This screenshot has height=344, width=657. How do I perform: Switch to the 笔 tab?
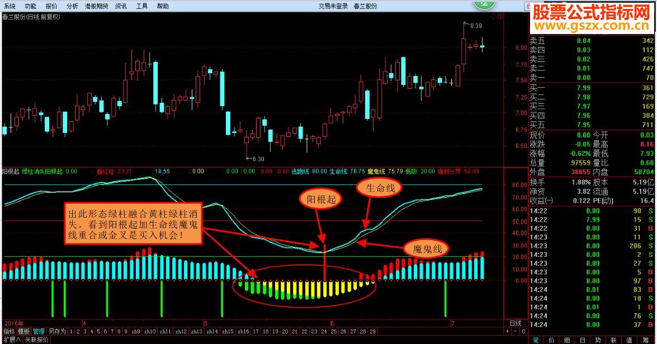pyautogui.click(x=536, y=340)
